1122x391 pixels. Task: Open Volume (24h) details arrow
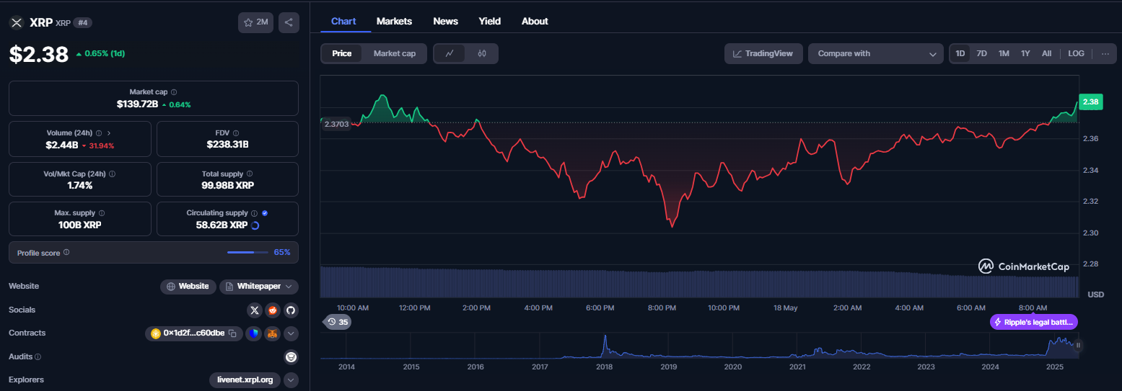tap(109, 133)
